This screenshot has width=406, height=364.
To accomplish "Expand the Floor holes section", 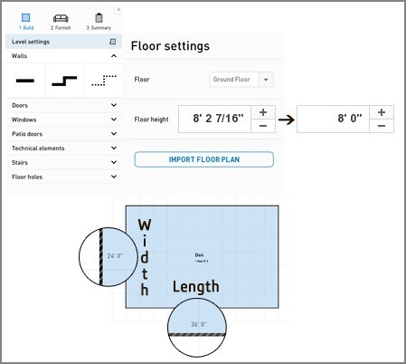I will tap(114, 177).
